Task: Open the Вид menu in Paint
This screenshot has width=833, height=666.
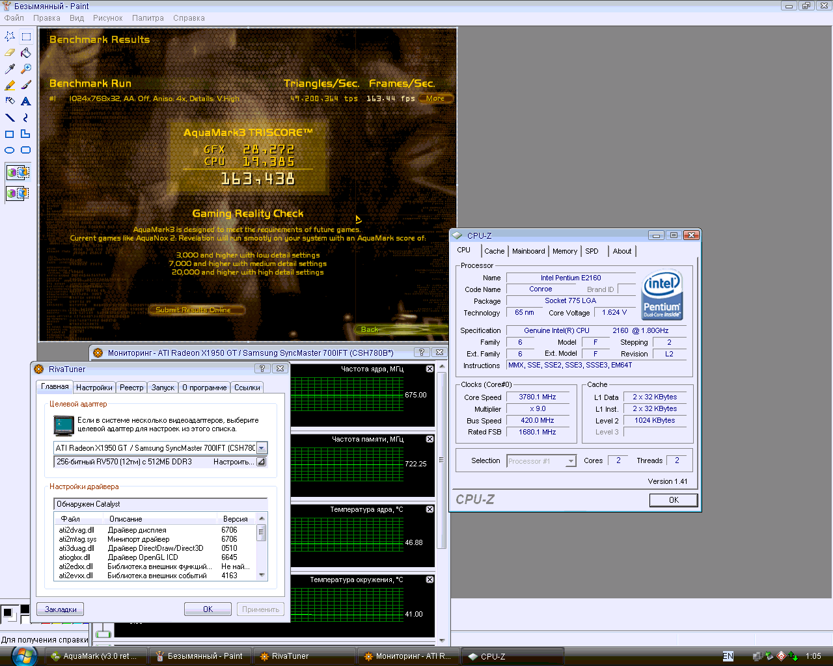Action: pos(77,18)
